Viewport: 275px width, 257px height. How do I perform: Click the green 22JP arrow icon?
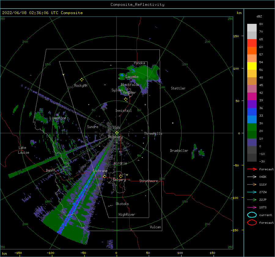pyautogui.click(x=252, y=200)
